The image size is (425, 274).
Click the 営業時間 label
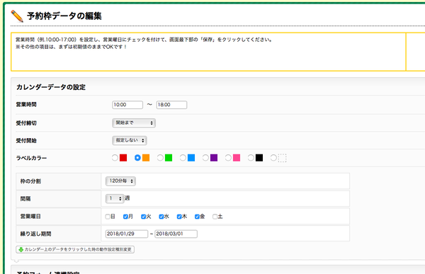(x=26, y=105)
